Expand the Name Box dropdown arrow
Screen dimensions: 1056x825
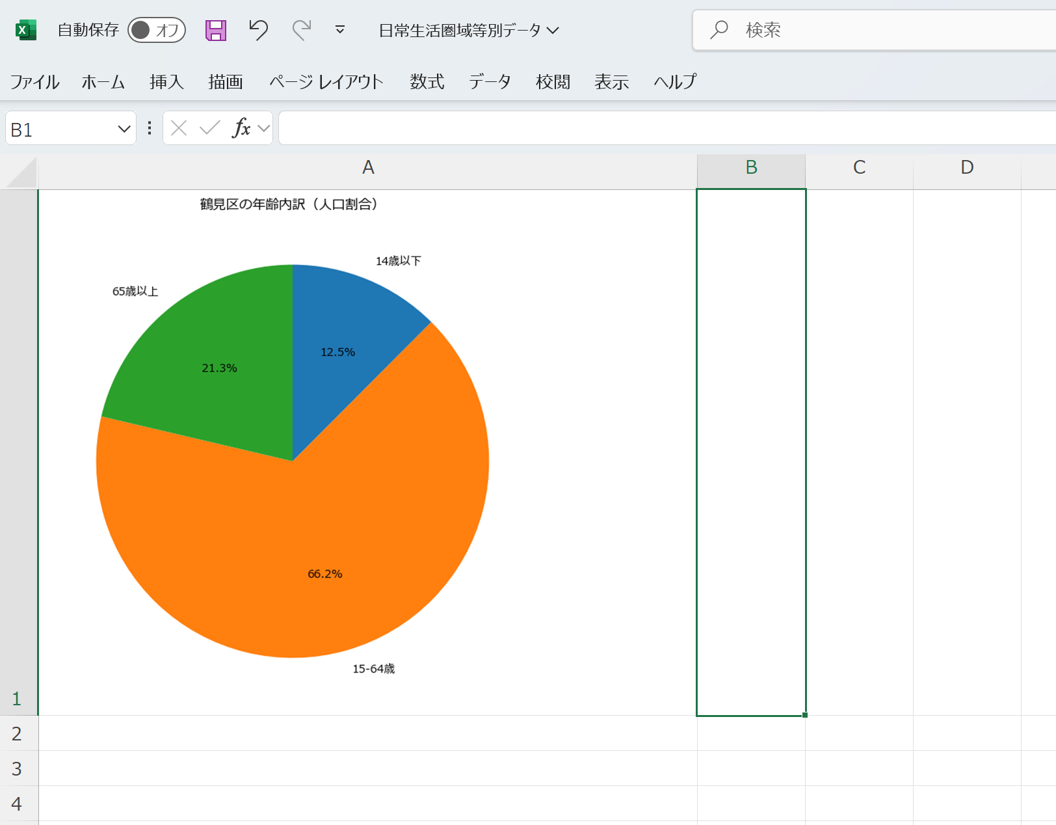[x=124, y=129]
